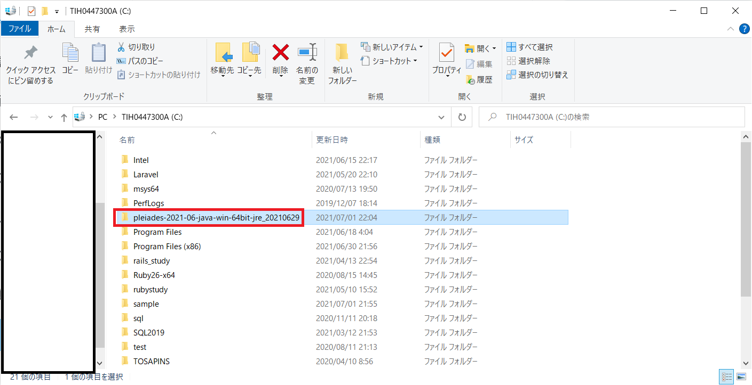The height and width of the screenshot is (385, 752).
Task: Open Quick Access Toolbar customize dropdown
Action: (57, 11)
